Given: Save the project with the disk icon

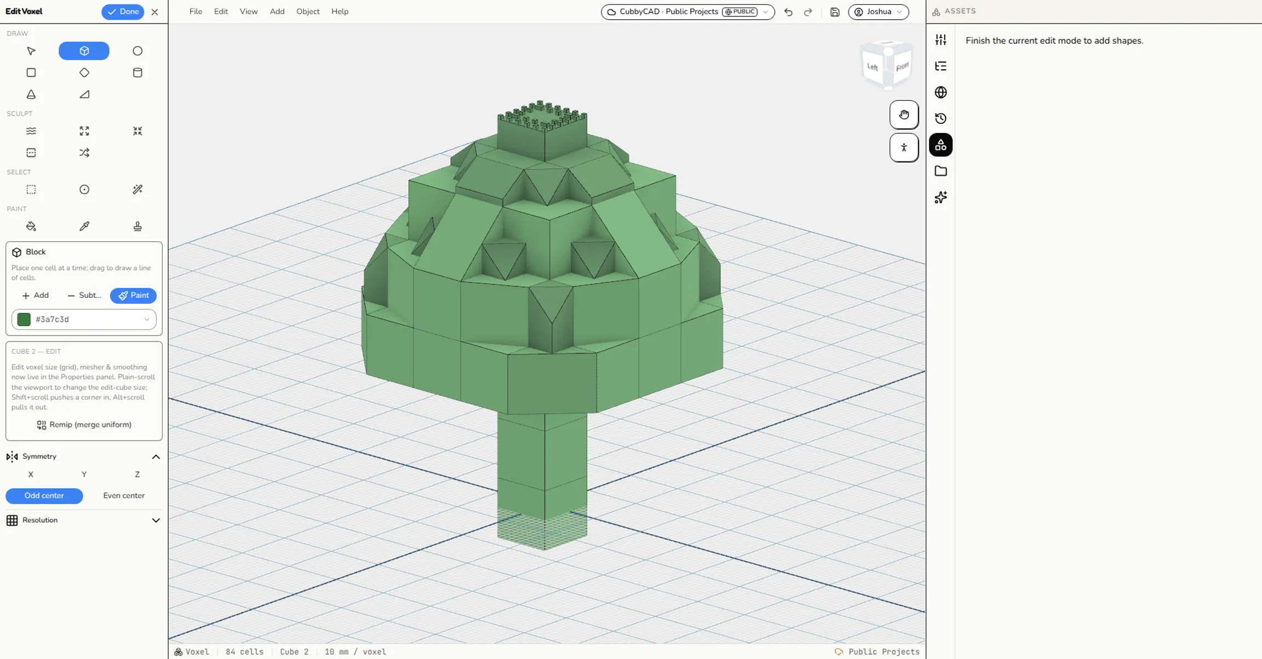Looking at the screenshot, I should click(835, 12).
